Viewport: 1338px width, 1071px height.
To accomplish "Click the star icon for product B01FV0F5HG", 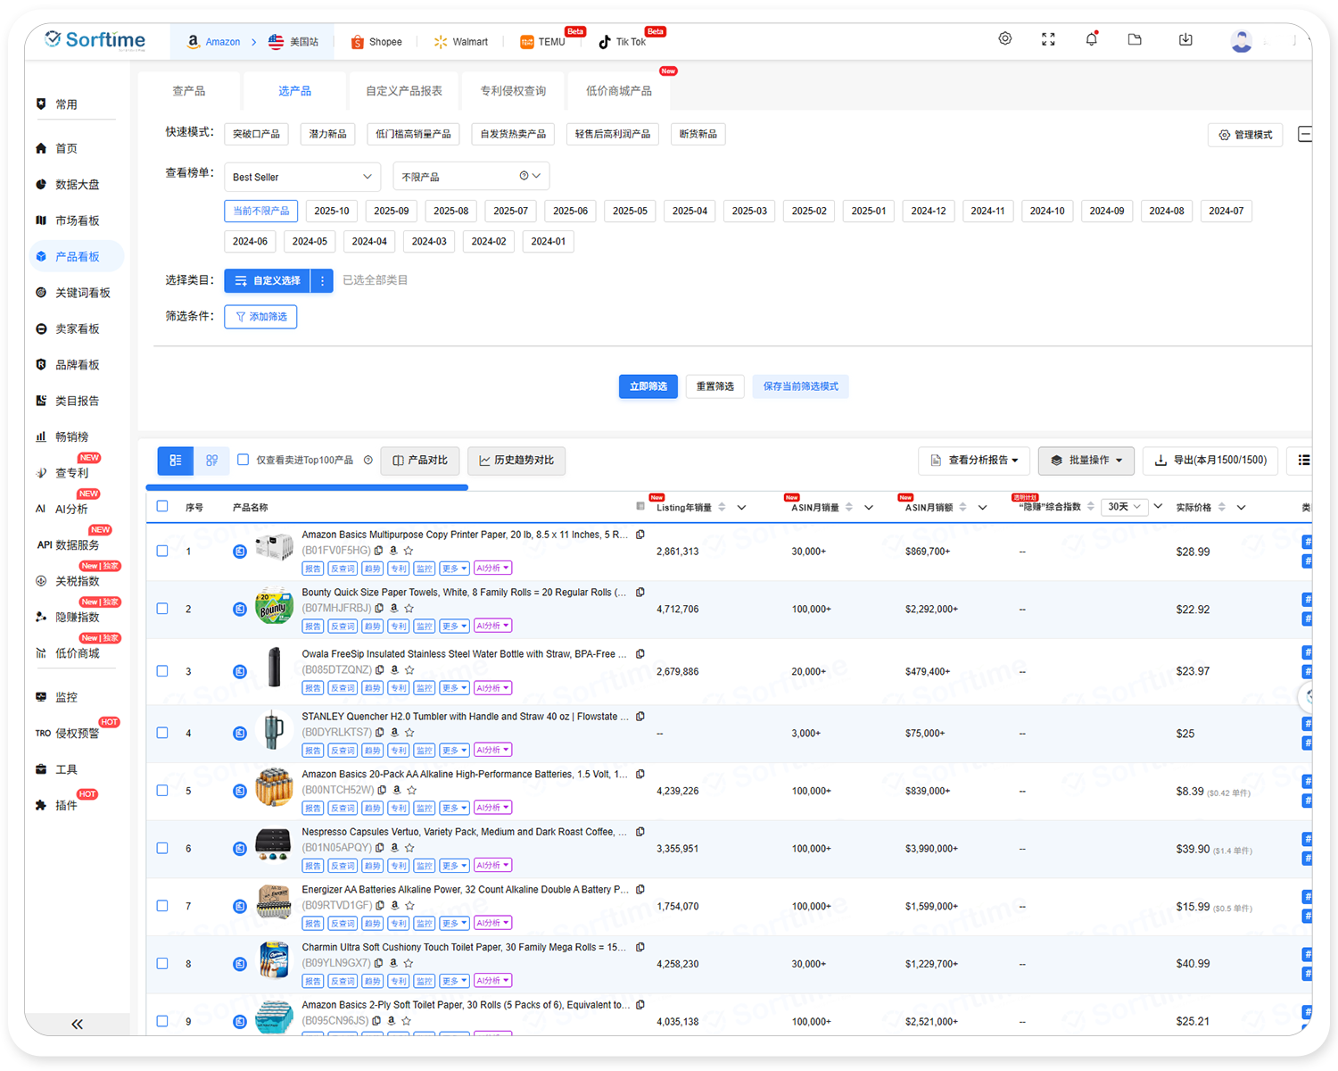I will 409,551.
